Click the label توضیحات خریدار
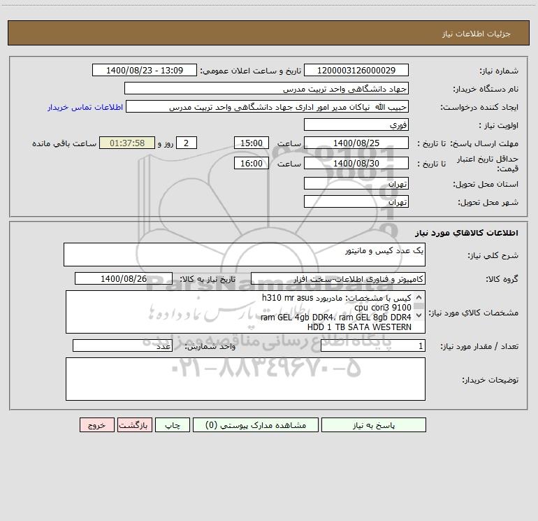The height and width of the screenshot is (521, 538). pos(490,380)
